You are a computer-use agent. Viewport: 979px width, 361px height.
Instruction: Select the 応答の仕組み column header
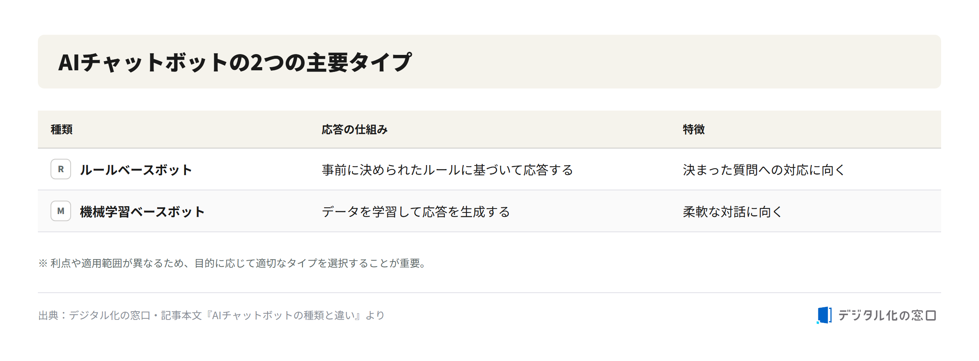[354, 130]
